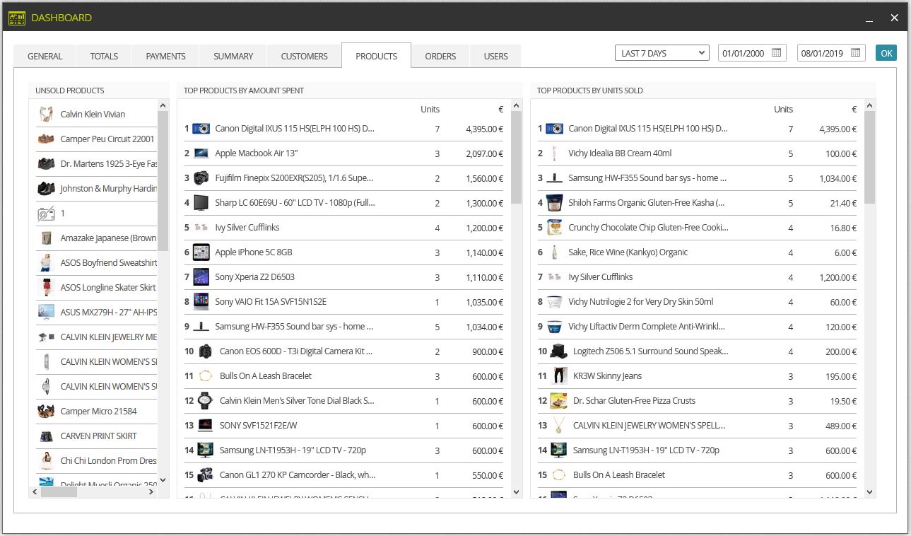Click Apple Macbook Air product image
The image size is (911, 536).
click(201, 153)
